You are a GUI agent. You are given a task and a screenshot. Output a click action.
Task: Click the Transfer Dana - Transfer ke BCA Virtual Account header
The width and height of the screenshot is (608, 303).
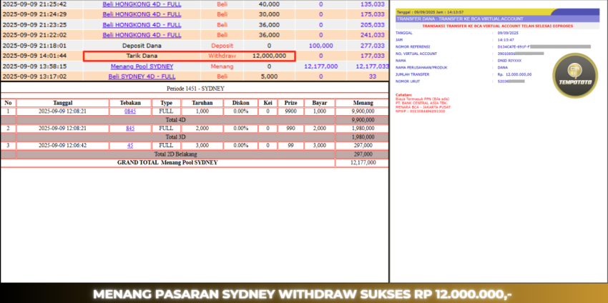point(460,19)
